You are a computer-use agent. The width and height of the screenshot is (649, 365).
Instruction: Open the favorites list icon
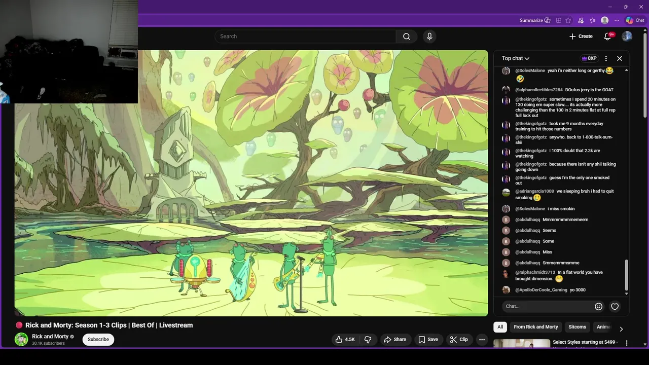point(592,20)
